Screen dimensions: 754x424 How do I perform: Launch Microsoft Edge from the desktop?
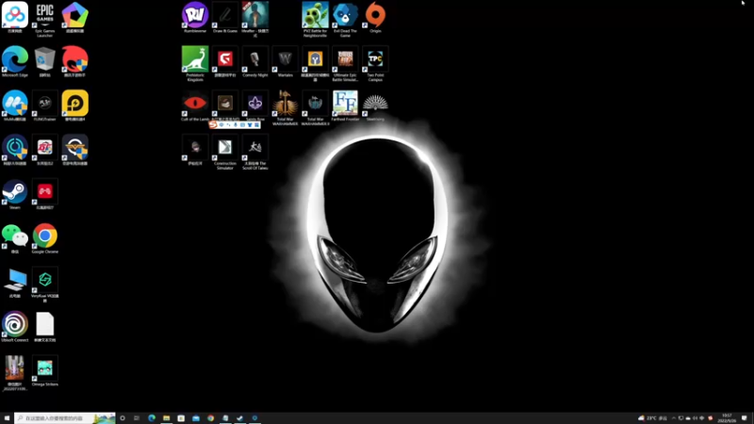(x=15, y=61)
